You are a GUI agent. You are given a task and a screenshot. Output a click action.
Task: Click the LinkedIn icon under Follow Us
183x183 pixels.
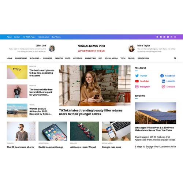163,81
